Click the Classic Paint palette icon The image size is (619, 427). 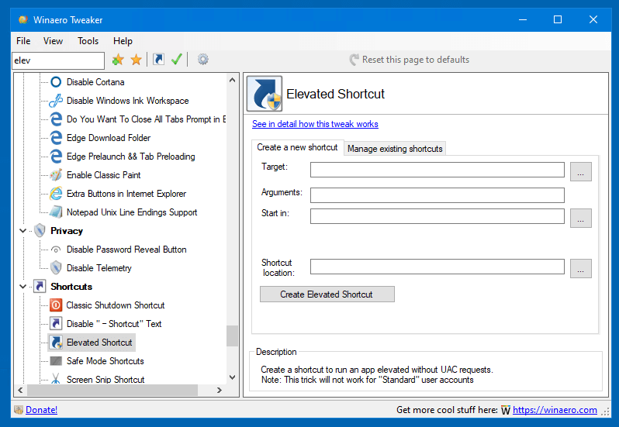pyautogui.click(x=56, y=174)
